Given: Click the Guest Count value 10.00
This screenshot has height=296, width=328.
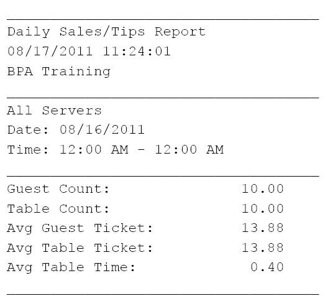Looking at the screenshot, I should coord(263,188).
